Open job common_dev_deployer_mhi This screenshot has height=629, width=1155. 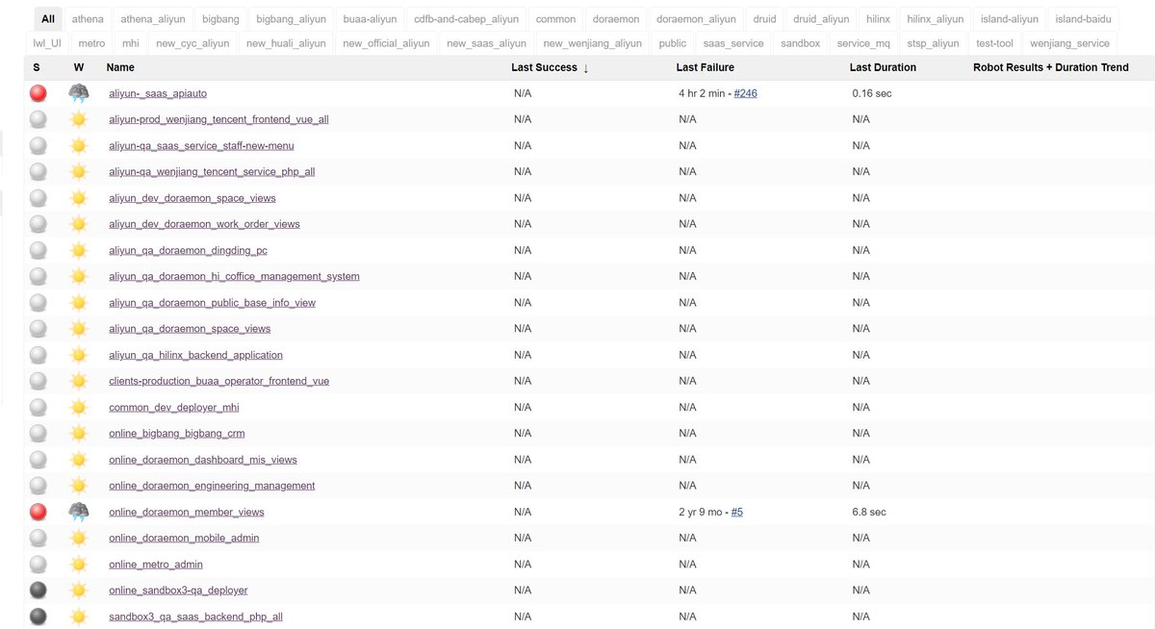(x=174, y=407)
